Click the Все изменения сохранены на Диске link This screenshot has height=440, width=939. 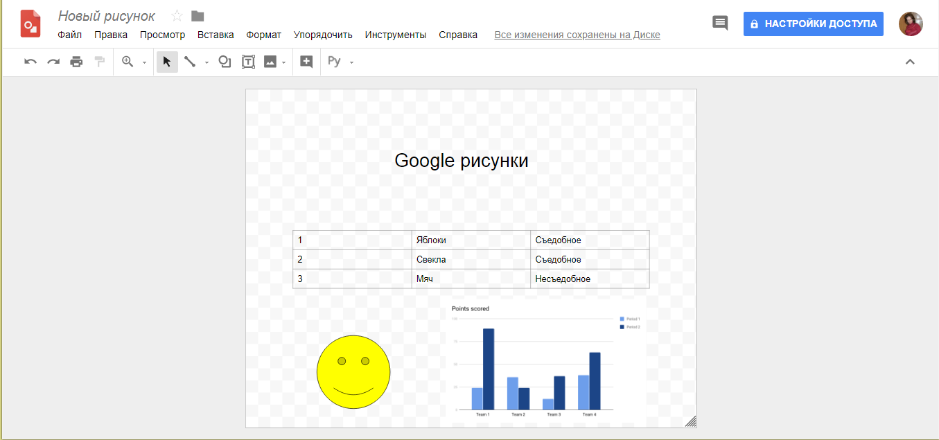coord(577,35)
